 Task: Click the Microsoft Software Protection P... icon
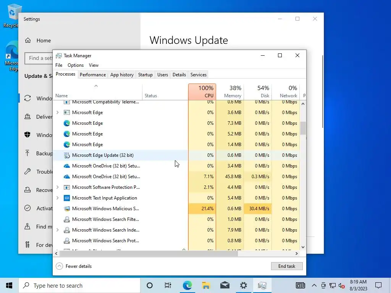(x=66, y=187)
